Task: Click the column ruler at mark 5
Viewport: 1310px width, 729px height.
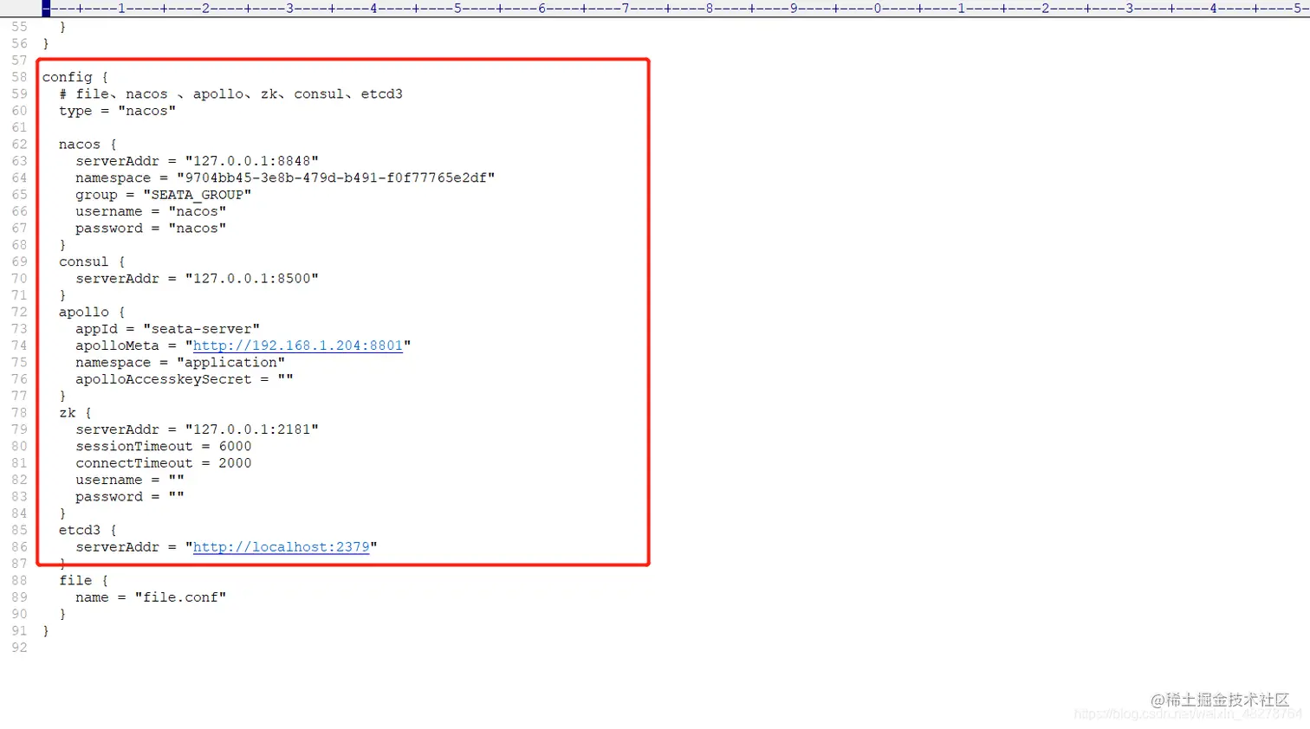Action: [x=457, y=8]
